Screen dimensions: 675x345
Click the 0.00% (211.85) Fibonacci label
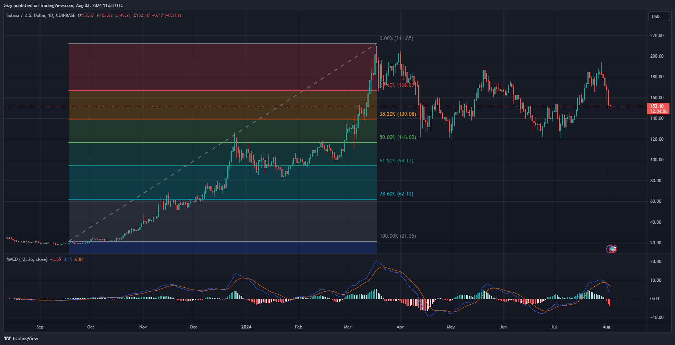[x=396, y=38]
